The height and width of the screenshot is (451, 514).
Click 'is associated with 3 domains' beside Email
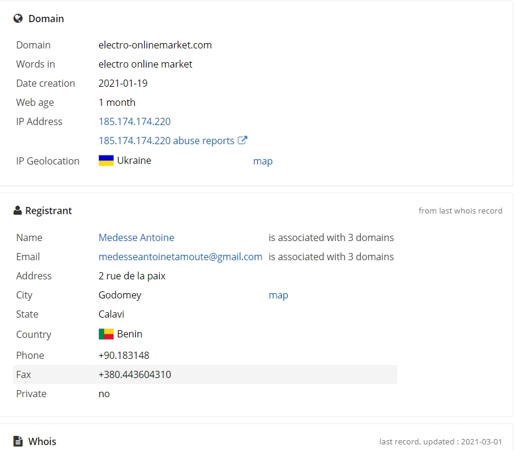click(x=331, y=257)
